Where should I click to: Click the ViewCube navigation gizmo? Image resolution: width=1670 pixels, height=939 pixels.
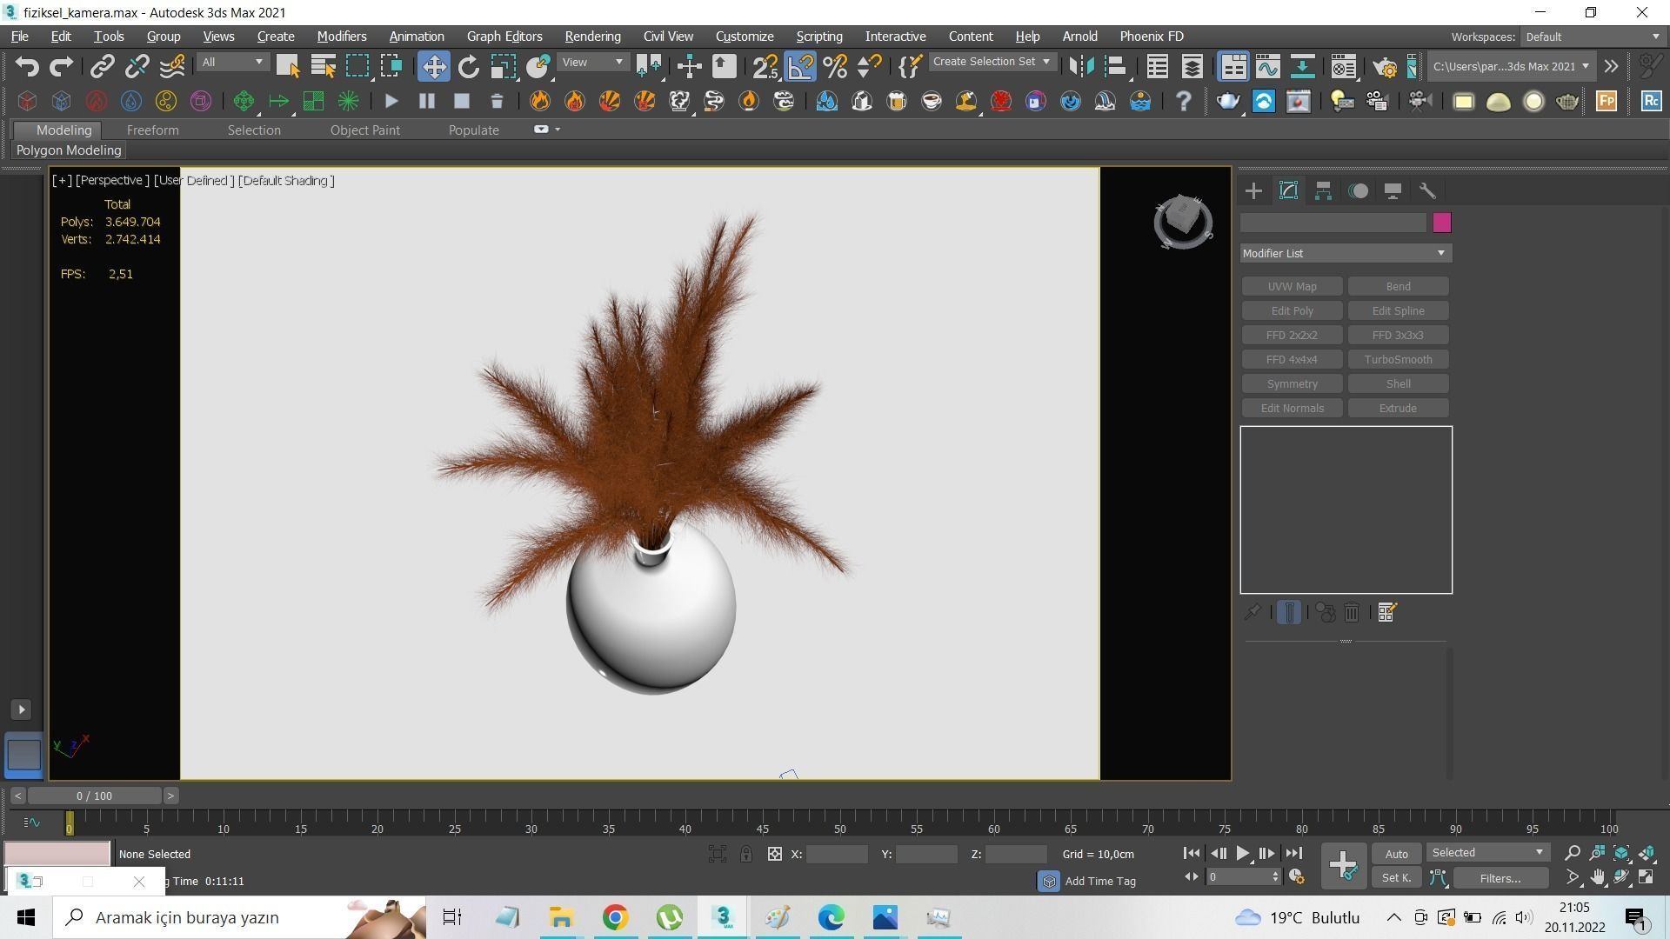point(1183,221)
